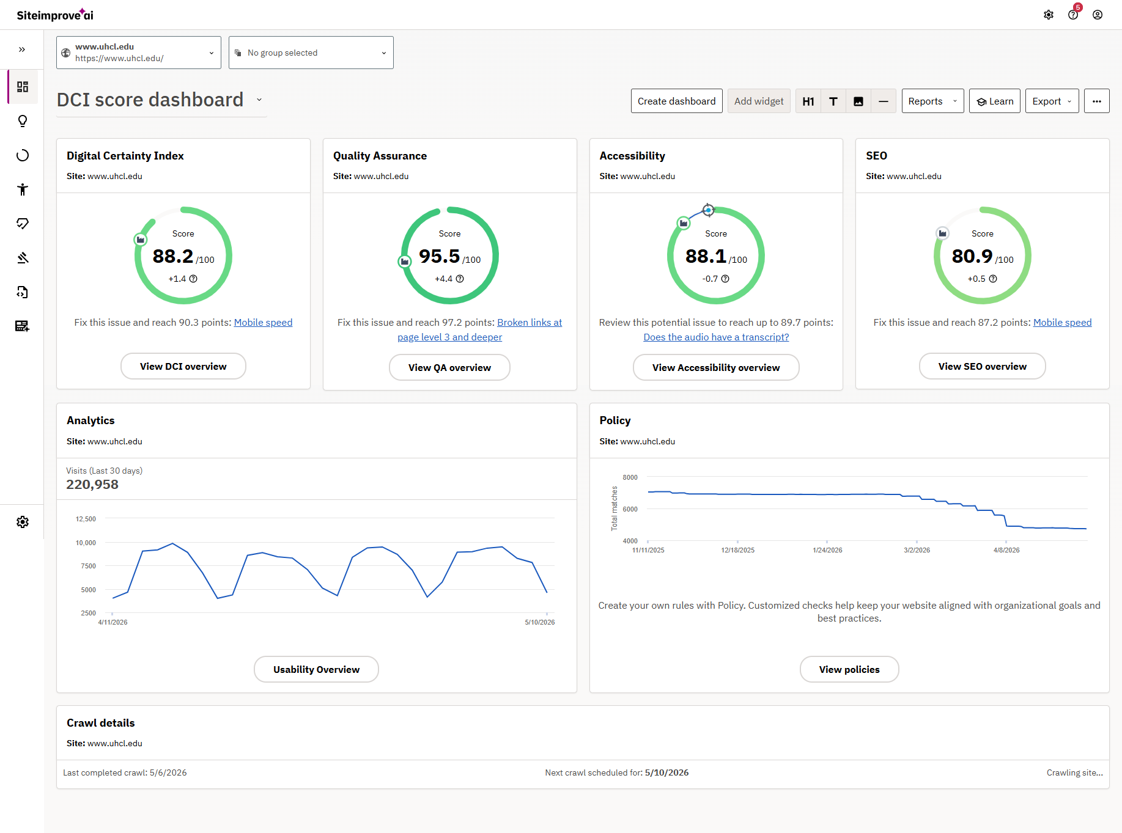1122x833 pixels.
Task: Follow Mobile speed link in SEO card
Action: pos(1062,322)
